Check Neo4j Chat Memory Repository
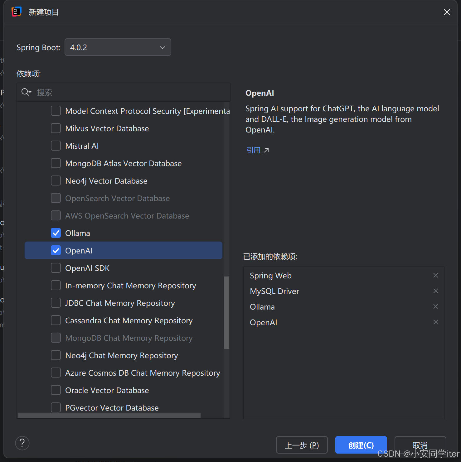This screenshot has height=462, width=461. point(56,355)
